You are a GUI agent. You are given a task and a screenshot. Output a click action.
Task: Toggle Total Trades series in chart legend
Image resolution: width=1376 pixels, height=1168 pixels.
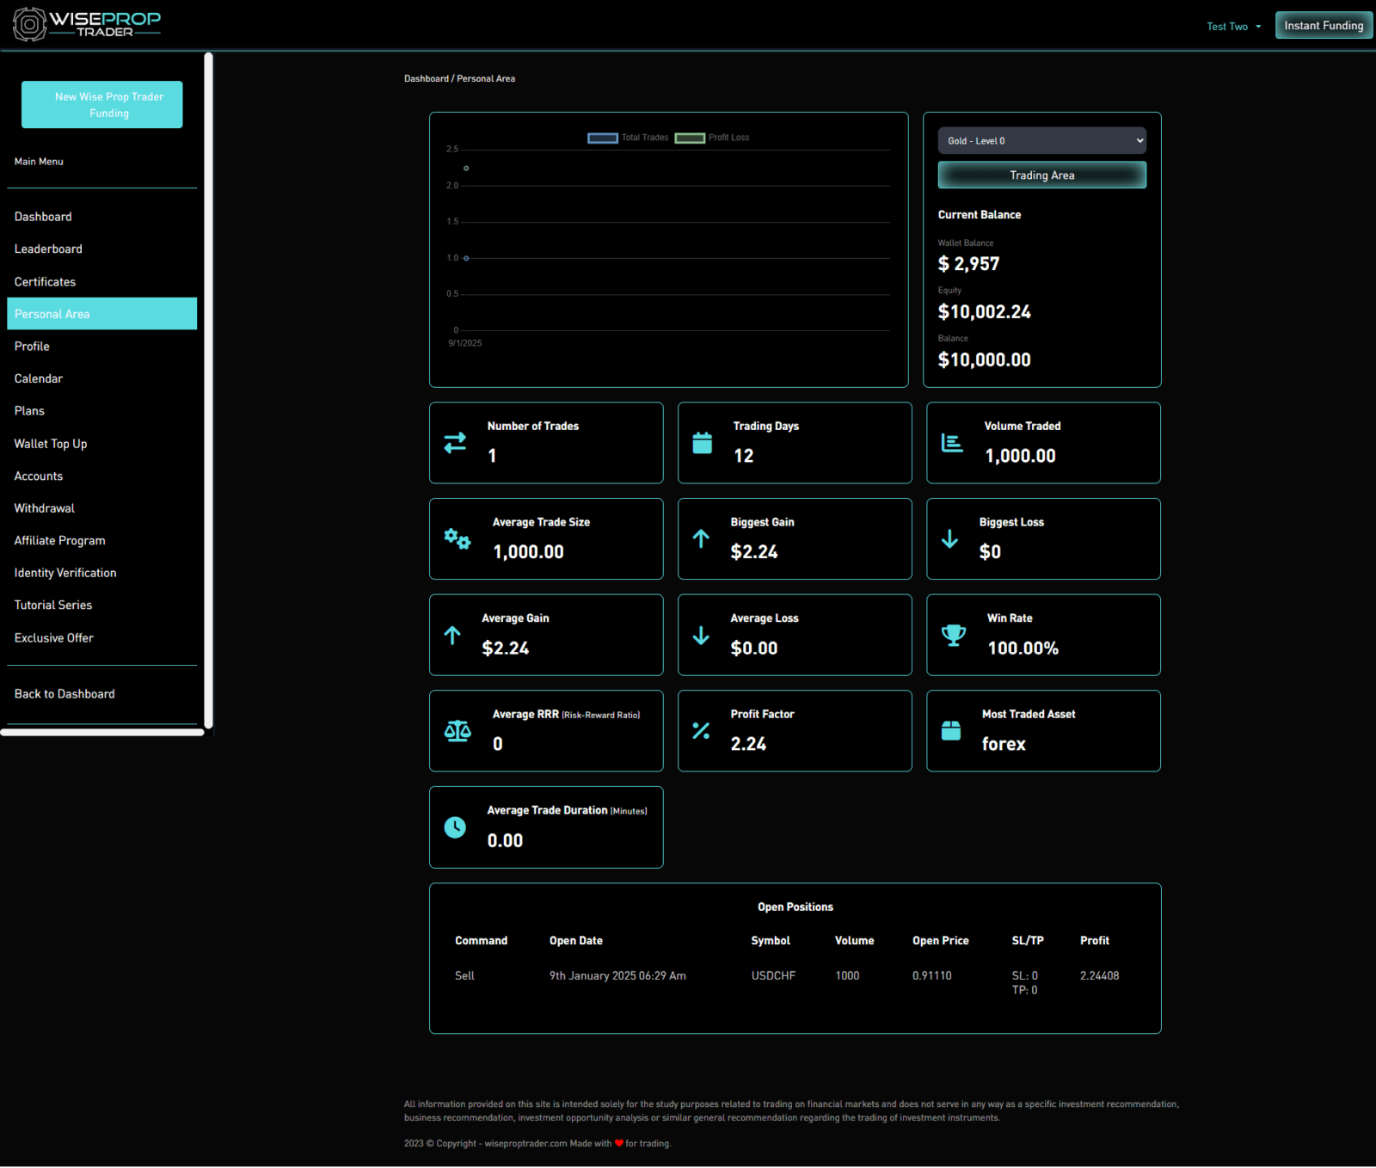[628, 138]
